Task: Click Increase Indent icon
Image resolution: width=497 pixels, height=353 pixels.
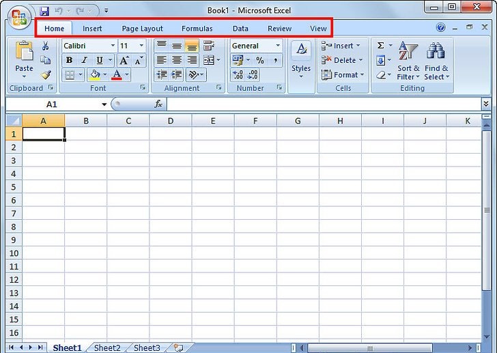Action: 177,75
